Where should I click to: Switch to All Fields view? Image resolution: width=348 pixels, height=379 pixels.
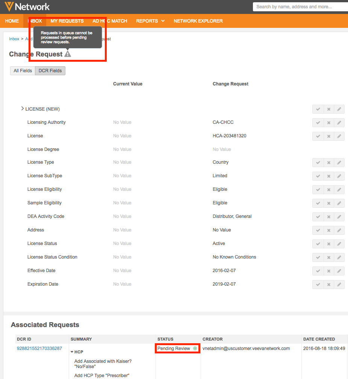tap(23, 71)
